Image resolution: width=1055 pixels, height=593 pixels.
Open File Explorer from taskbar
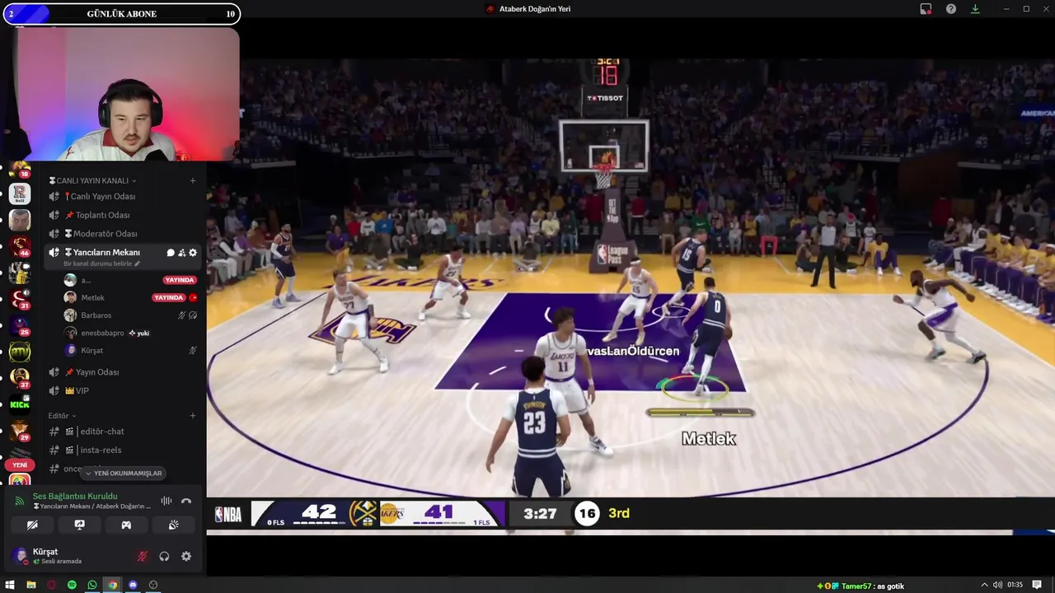(x=30, y=585)
